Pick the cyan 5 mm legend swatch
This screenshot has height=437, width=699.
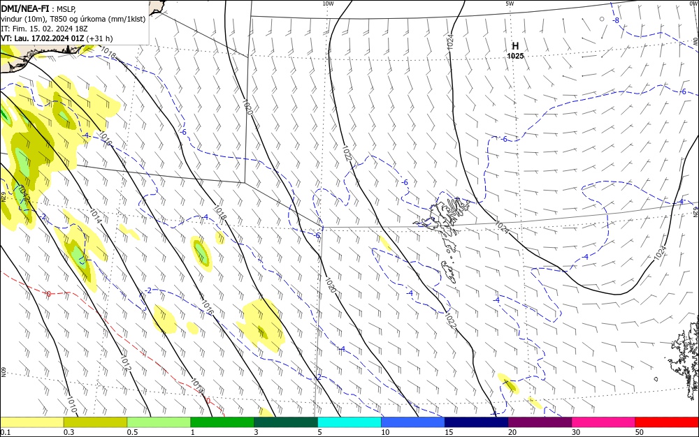tap(349, 422)
